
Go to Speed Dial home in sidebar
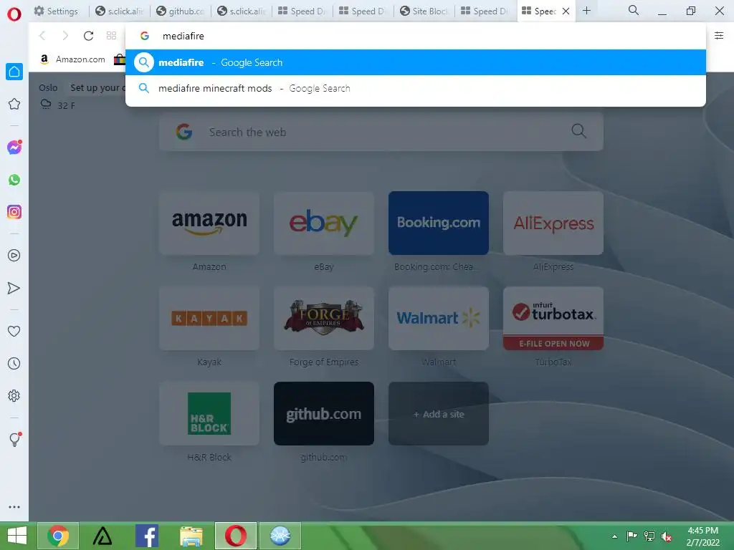(x=14, y=72)
